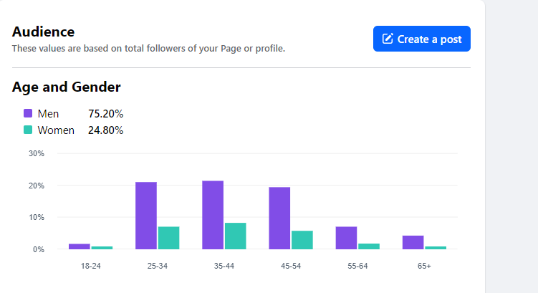Click the purple men bar for 35-44
Viewport: 538px width, 293px height.
point(213,215)
